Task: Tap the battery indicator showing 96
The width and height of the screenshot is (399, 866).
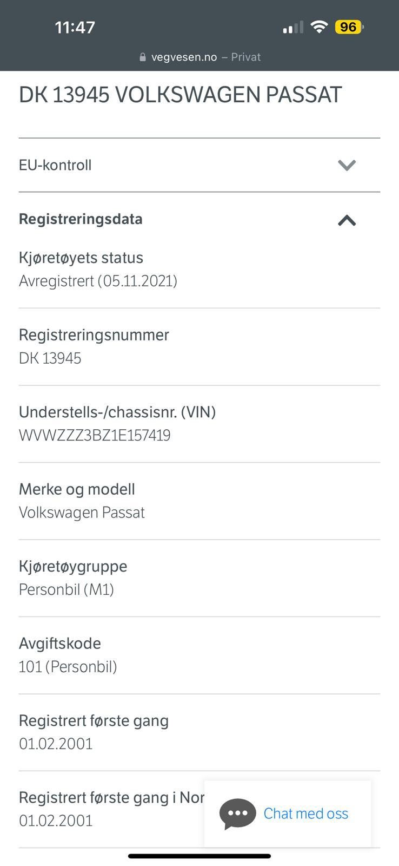Action: pyautogui.click(x=349, y=27)
